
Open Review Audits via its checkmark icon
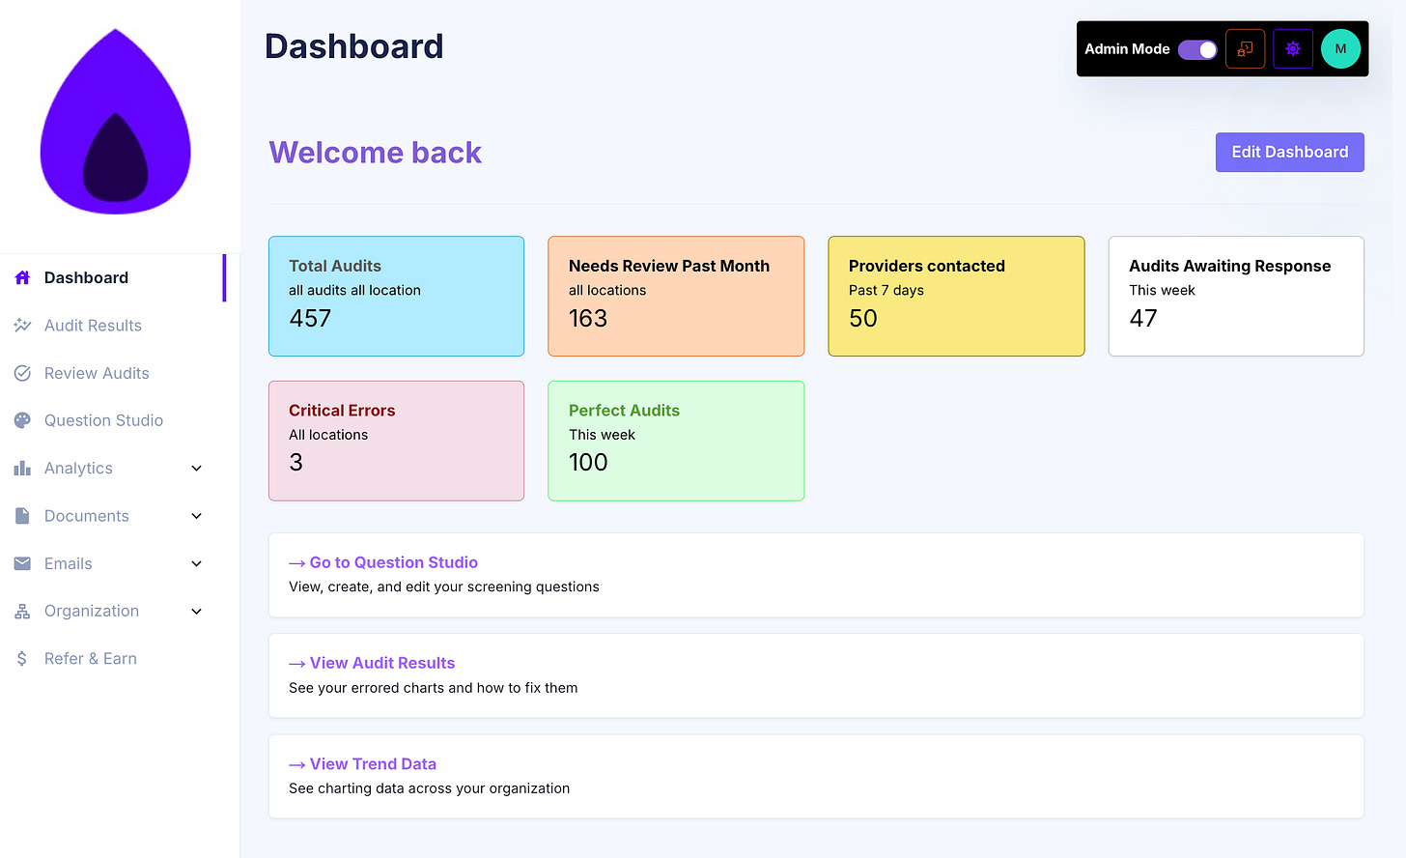click(x=22, y=373)
